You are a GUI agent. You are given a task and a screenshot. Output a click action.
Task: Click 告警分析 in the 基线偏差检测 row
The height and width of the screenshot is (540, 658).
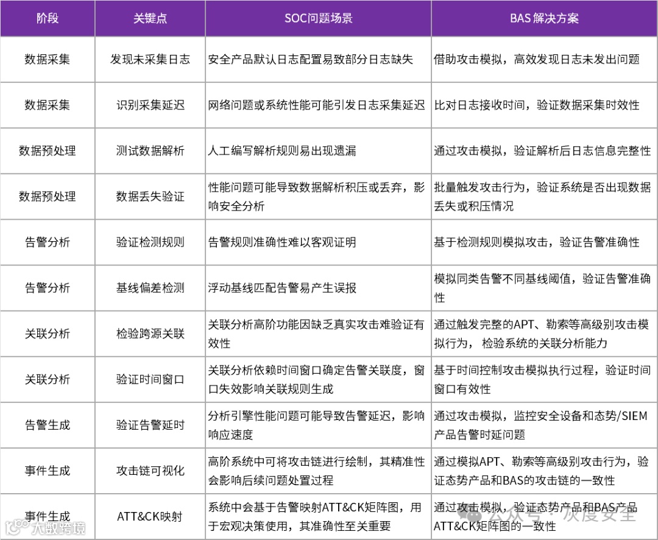coord(48,288)
